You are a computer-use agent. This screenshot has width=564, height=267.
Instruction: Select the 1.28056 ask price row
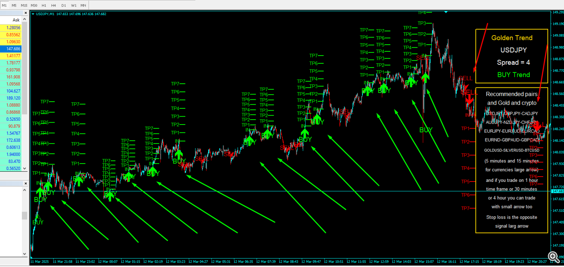pos(11,28)
